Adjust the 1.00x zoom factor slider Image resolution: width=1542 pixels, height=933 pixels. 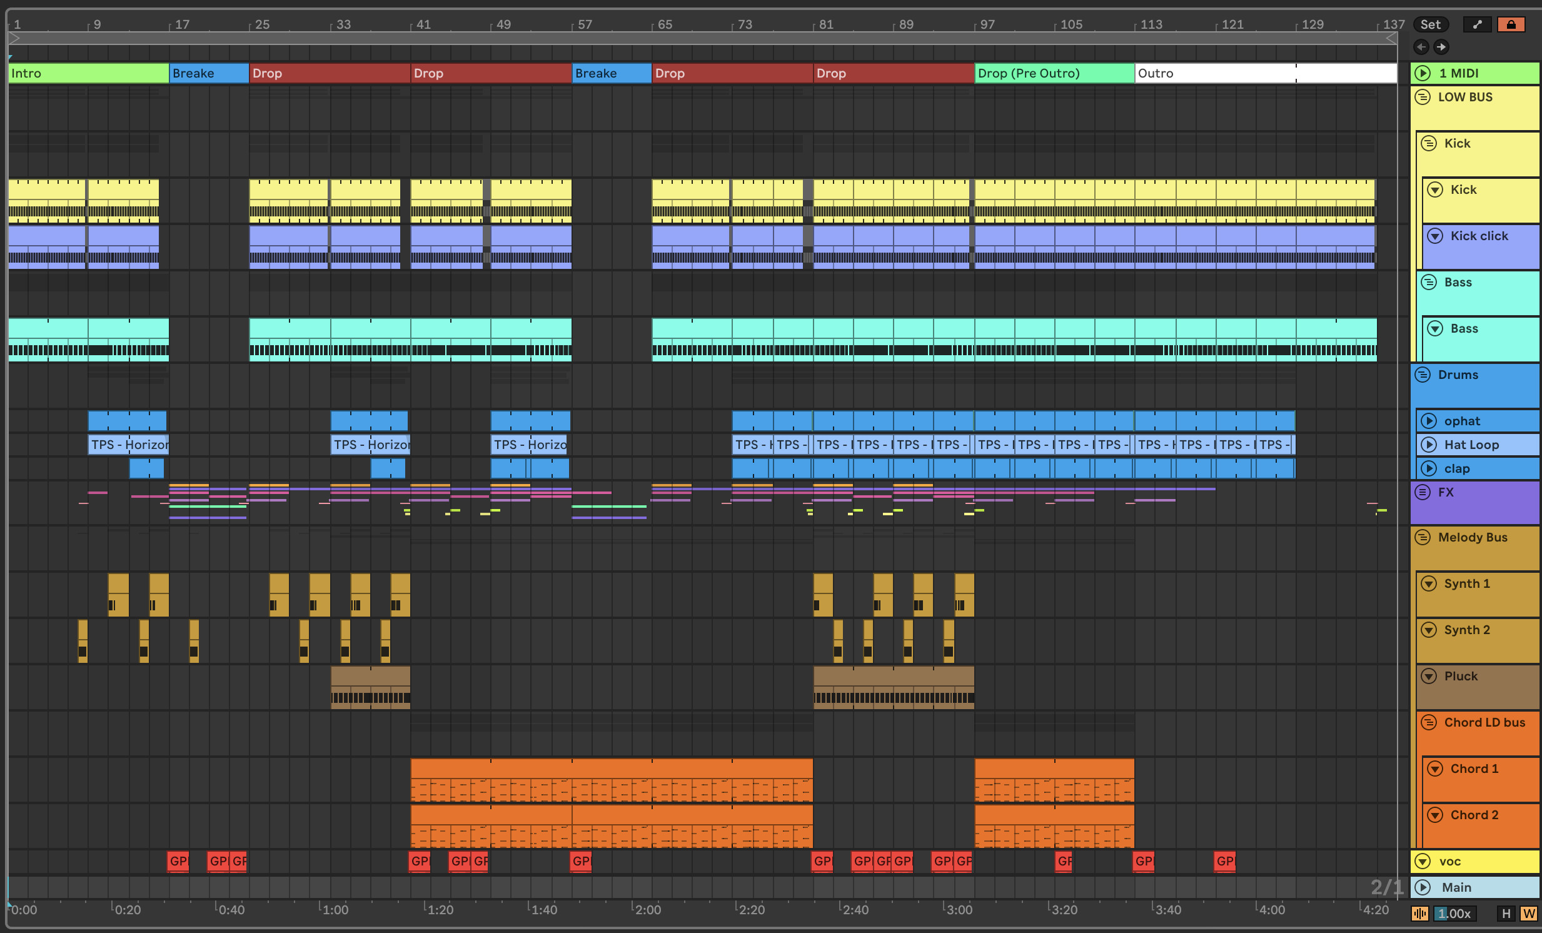(x=1455, y=914)
